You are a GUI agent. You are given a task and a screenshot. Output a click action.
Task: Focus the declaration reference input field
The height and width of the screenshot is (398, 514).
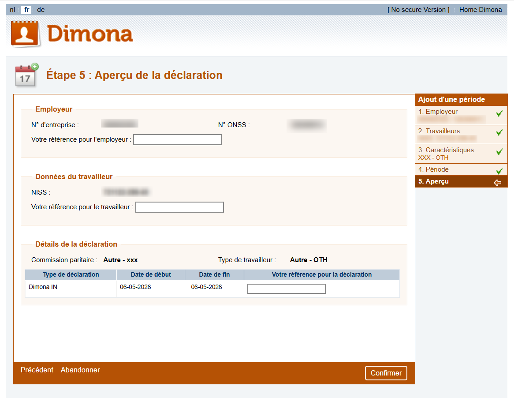[x=287, y=289]
